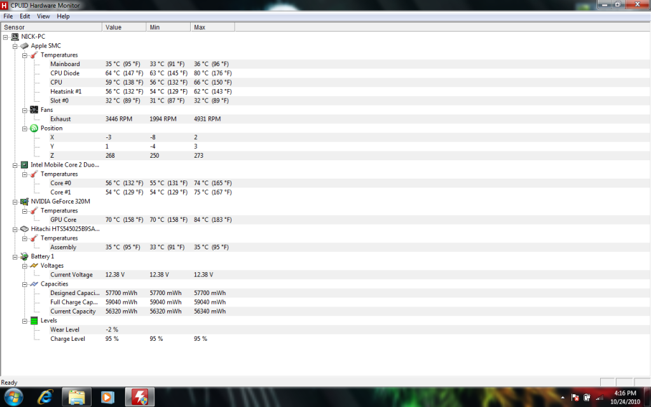This screenshot has height=407, width=651.
Task: Click the Voltages node icon
Action: tap(34, 265)
